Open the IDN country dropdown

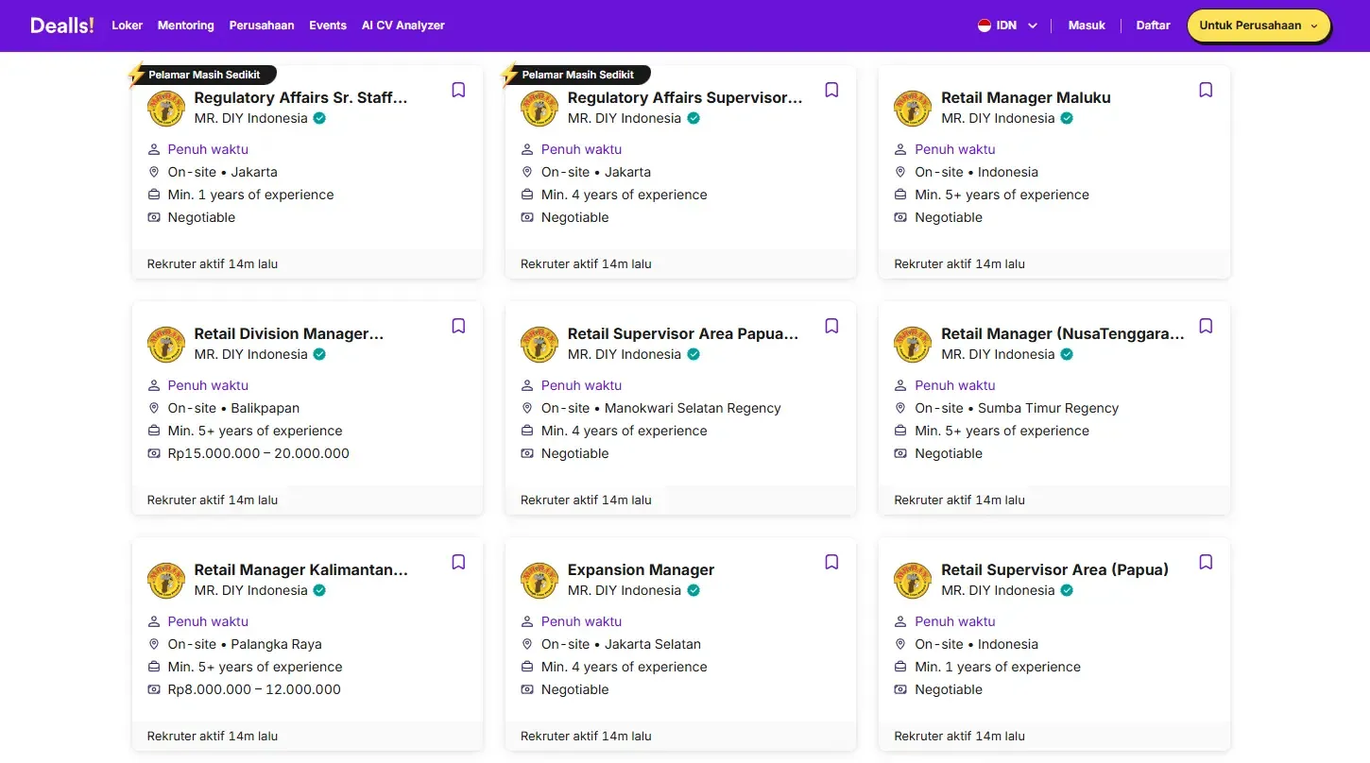(x=1008, y=25)
